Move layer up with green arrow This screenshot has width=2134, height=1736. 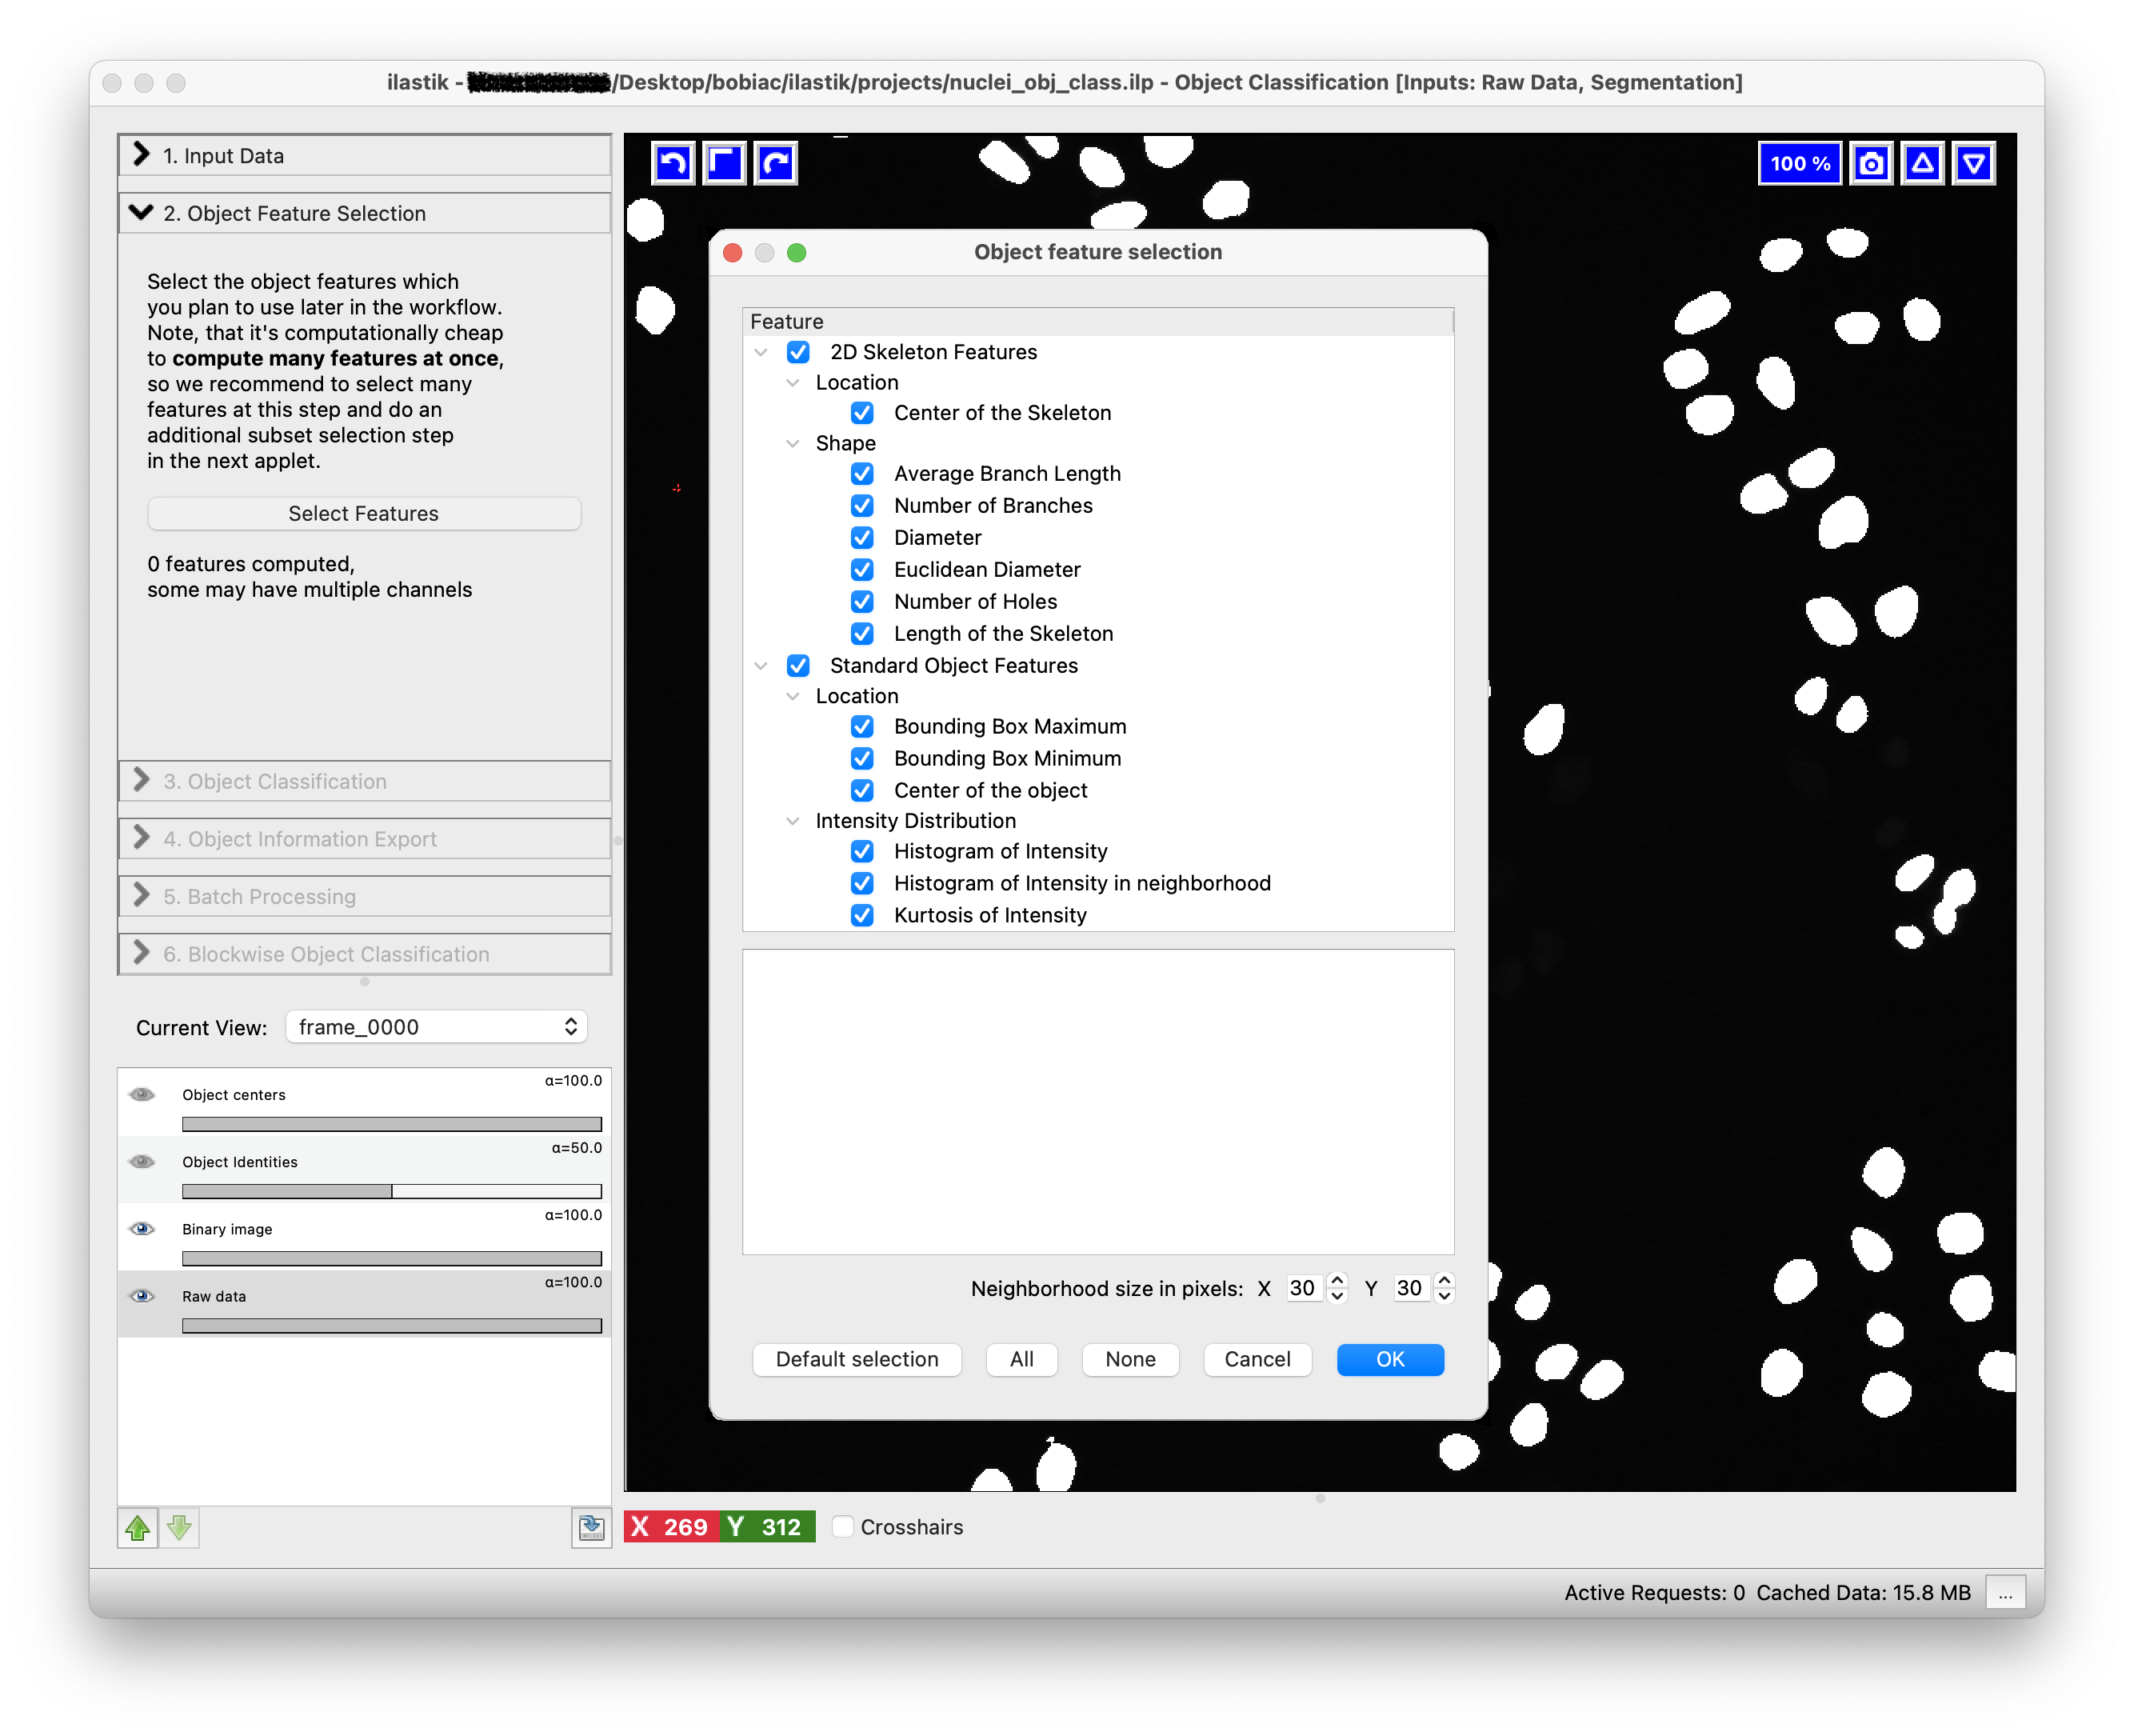tap(138, 1527)
